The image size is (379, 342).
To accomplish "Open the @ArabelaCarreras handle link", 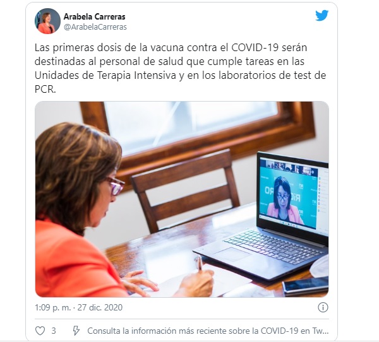I will (95, 27).
